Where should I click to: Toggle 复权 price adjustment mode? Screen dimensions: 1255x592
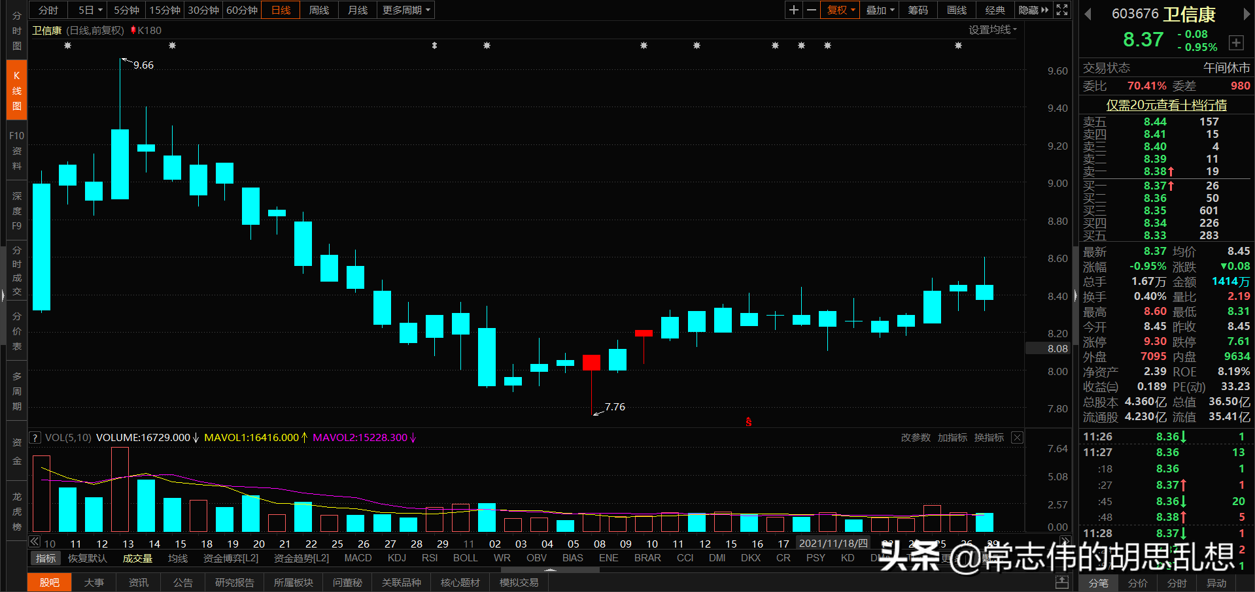coord(839,10)
